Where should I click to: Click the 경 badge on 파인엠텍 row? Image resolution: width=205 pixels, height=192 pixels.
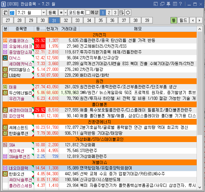pos(5,116)
